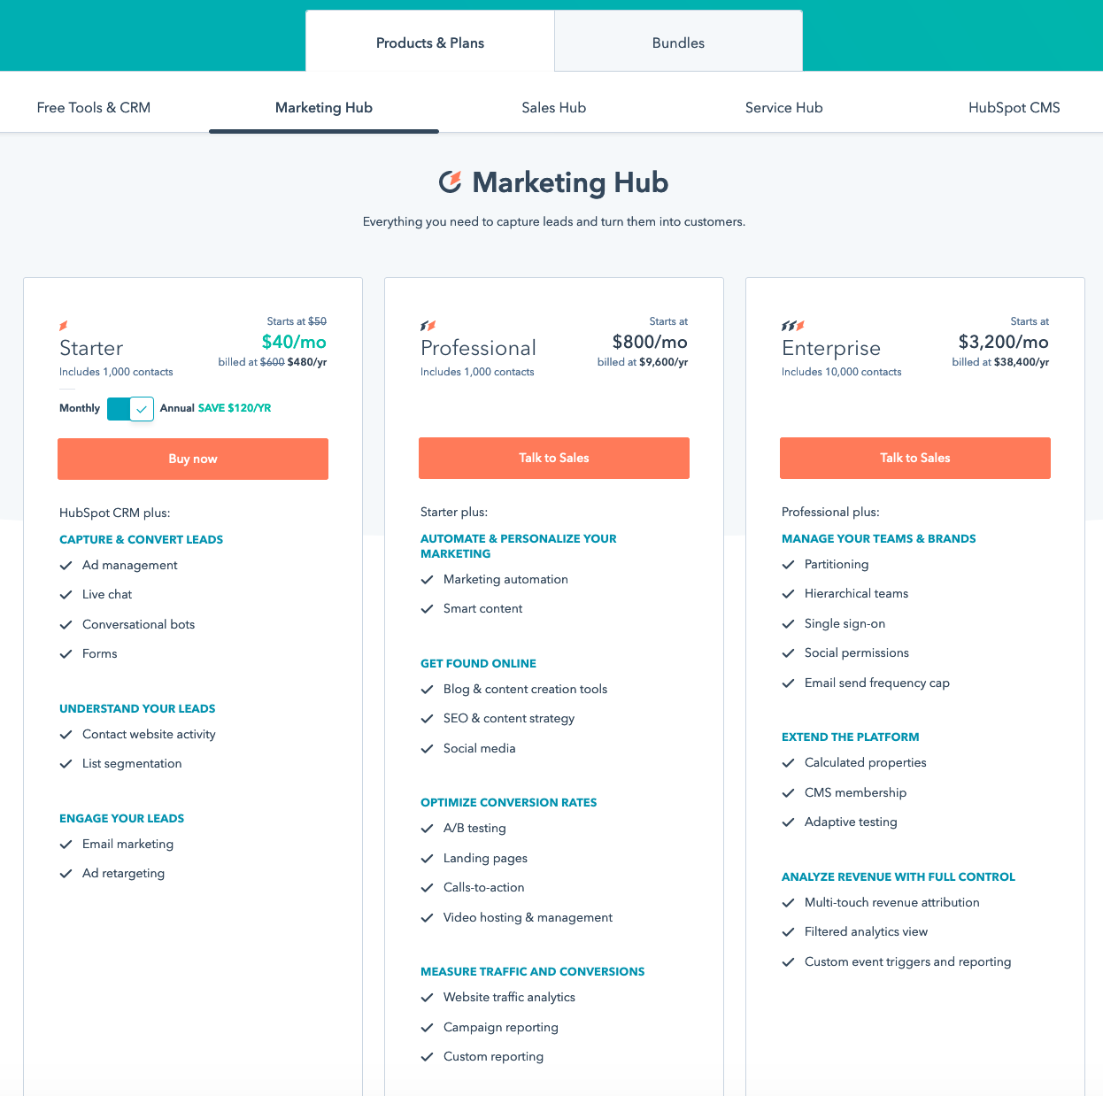This screenshot has width=1103, height=1096.
Task: Select the Monthly billing label
Action: click(80, 408)
